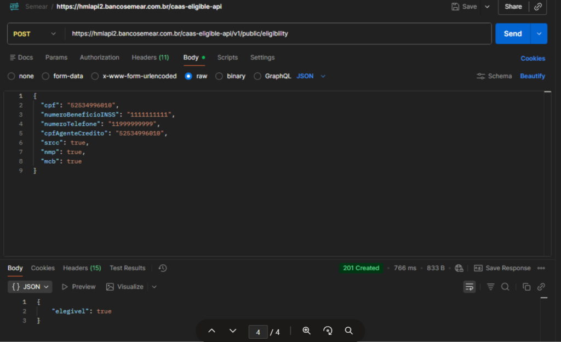Expand the JSON response format dropdown
This screenshot has width=561, height=342.
(x=31, y=287)
